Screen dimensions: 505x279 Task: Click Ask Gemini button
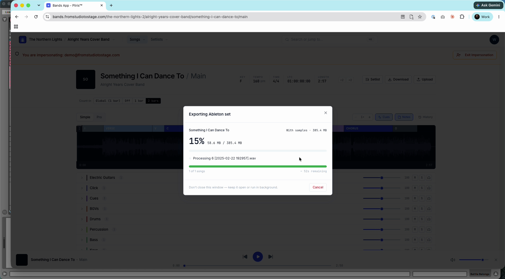point(488,5)
